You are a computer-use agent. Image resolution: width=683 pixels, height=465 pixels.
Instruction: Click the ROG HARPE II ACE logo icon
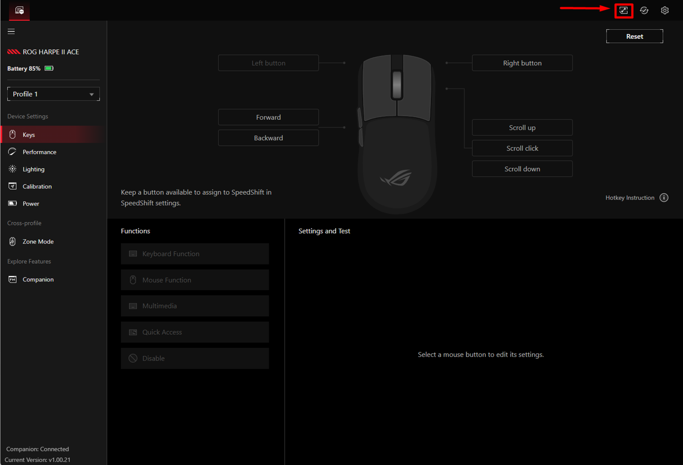click(x=13, y=52)
